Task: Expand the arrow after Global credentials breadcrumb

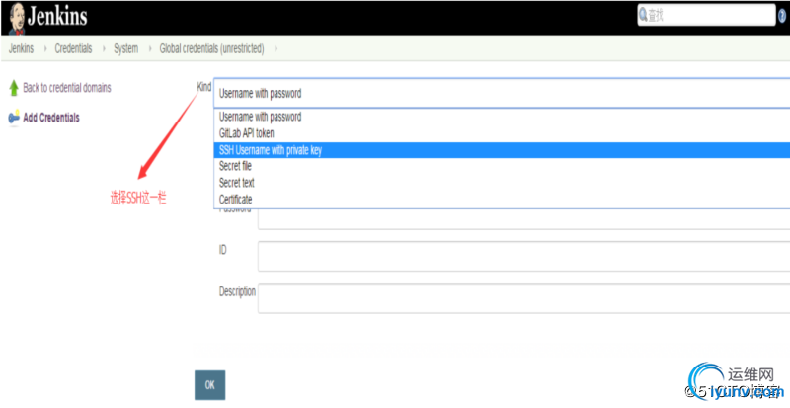Action: 276,49
